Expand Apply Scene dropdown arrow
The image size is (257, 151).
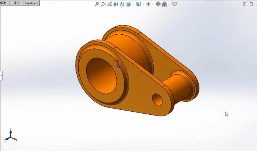pos(169,4)
